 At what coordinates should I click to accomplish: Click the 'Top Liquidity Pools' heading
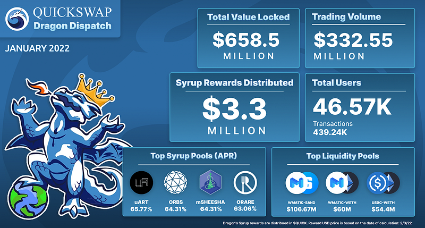[343, 156]
